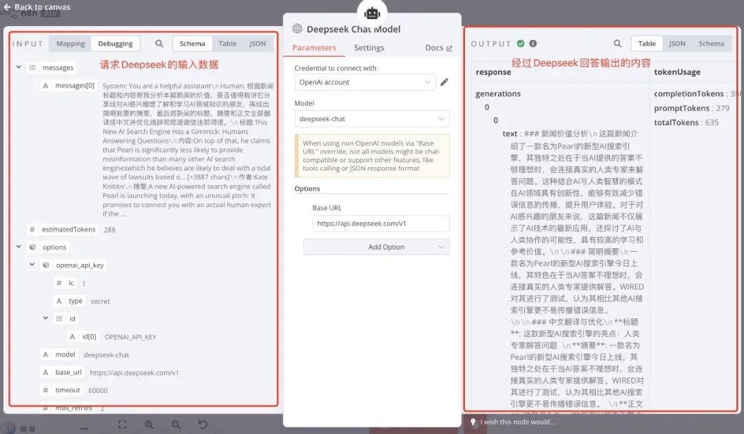Switch input panel to Mapping mode
Screen dimensions: 744x434
[70, 43]
